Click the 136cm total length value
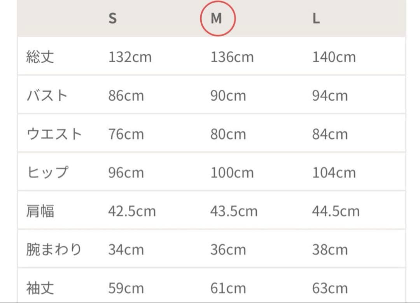Image resolution: width=420 pixels, height=303 pixels. tap(232, 57)
